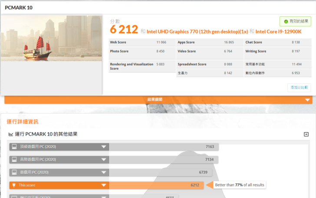Expand the 7163 gaming PC row dropdown arrow

click(x=104, y=147)
